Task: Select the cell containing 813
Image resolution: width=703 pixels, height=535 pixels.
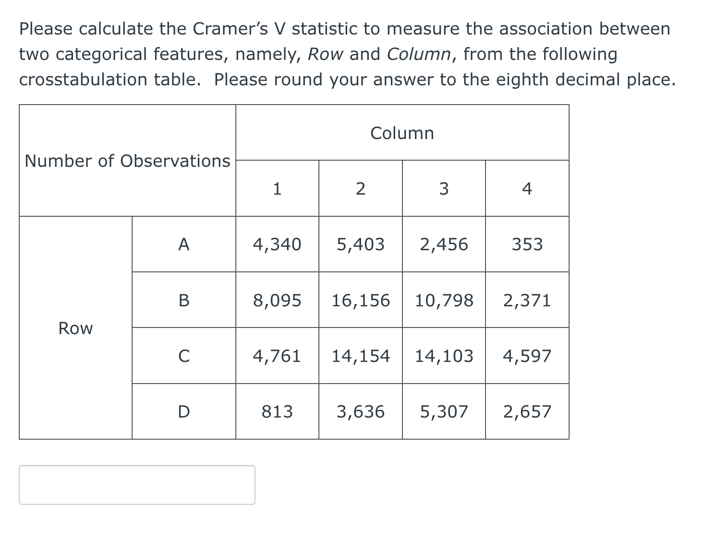Action: point(277,412)
